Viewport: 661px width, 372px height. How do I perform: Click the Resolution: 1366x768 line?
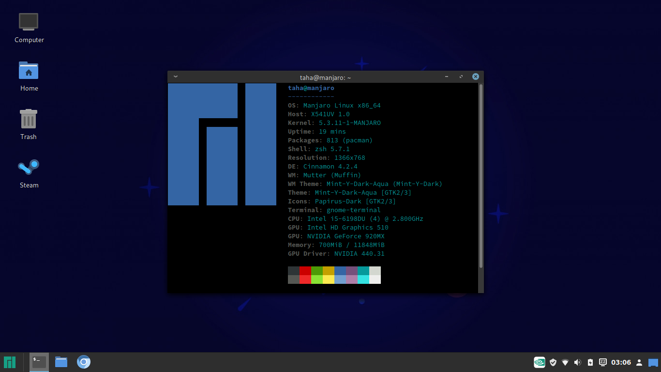coord(327,157)
